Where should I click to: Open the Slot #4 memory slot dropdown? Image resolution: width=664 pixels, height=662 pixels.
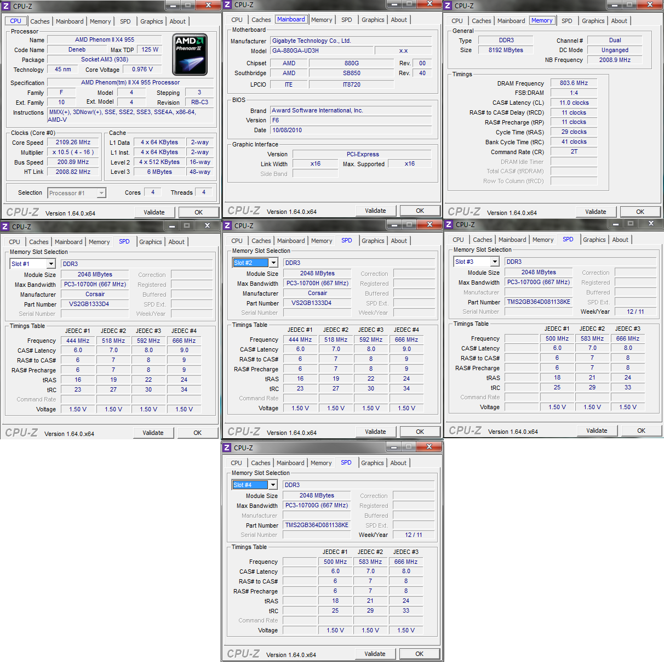coord(273,485)
